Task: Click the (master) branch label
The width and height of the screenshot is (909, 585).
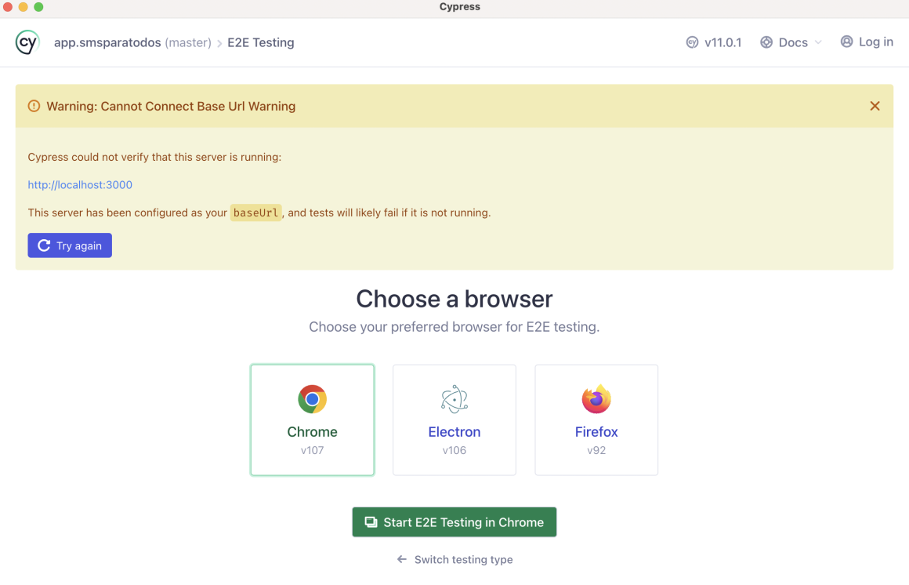Action: [188, 43]
